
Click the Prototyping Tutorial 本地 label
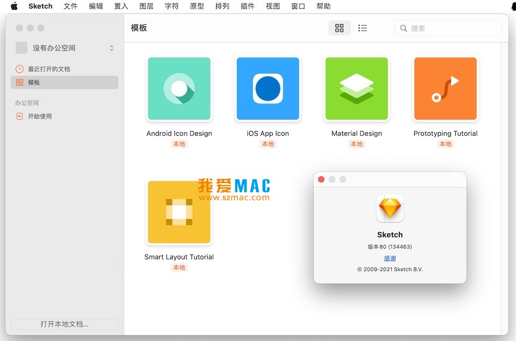(x=445, y=144)
